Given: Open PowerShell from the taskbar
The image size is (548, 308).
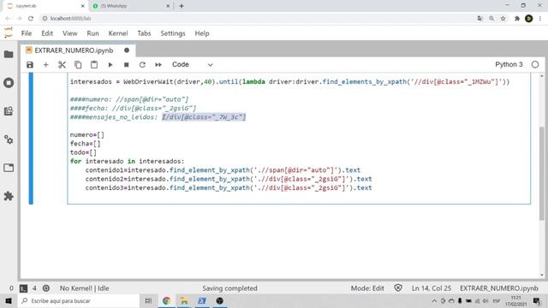Looking at the screenshot, I should (x=202, y=300).
